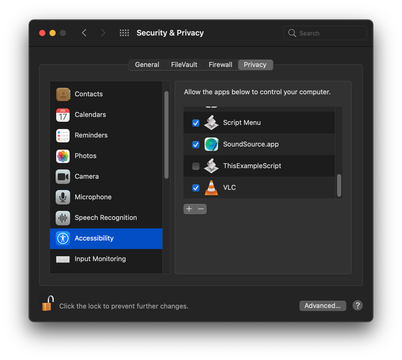
Task: Click the Reminders list icon
Action: click(x=63, y=135)
